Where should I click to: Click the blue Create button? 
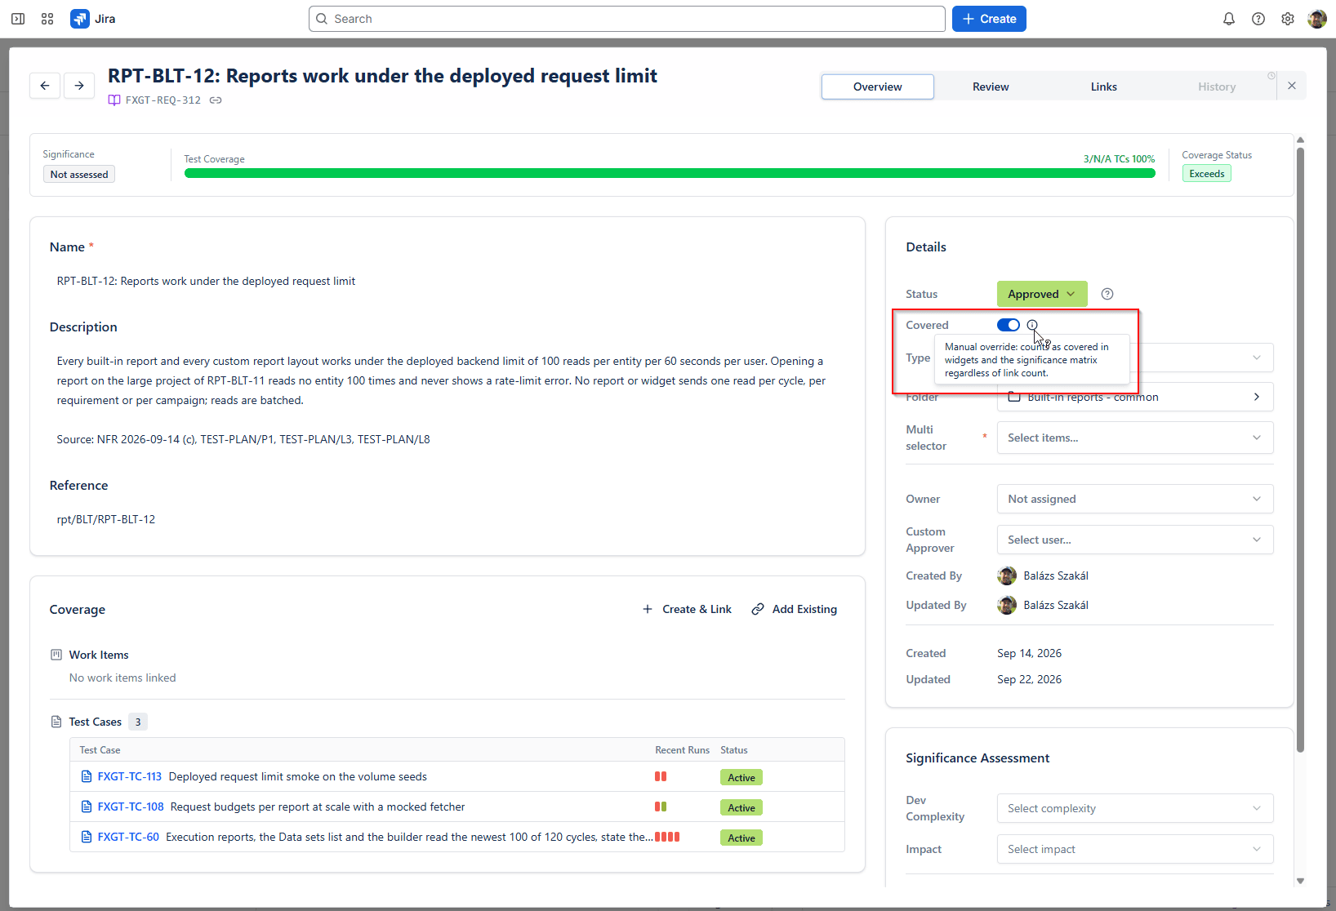[989, 19]
